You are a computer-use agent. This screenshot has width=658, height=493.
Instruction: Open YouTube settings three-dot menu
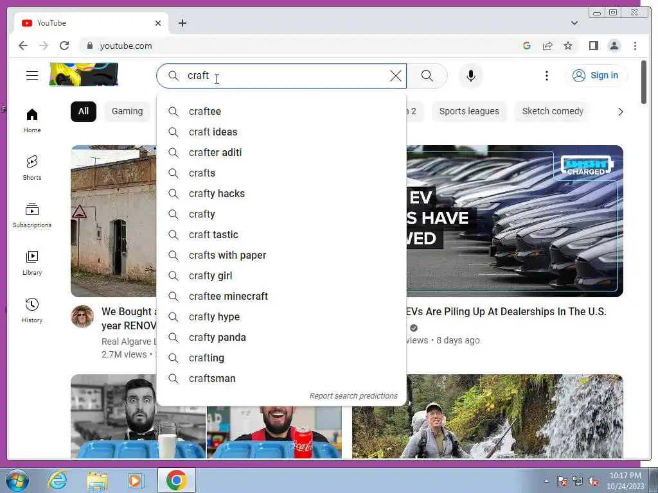pos(546,76)
